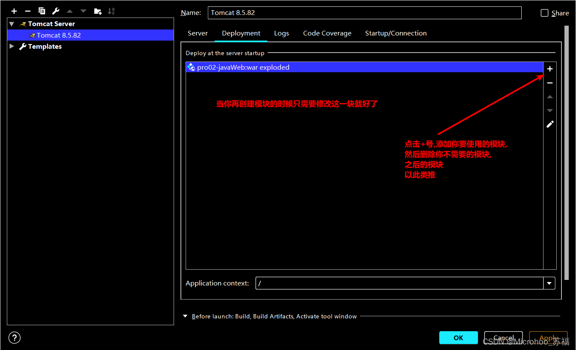Add new run configuration with plus icon
Viewport: 576px width, 350px height.
pyautogui.click(x=14, y=11)
